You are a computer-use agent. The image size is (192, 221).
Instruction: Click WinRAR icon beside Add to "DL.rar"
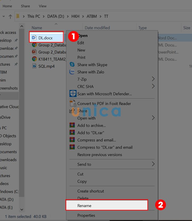click(72, 132)
